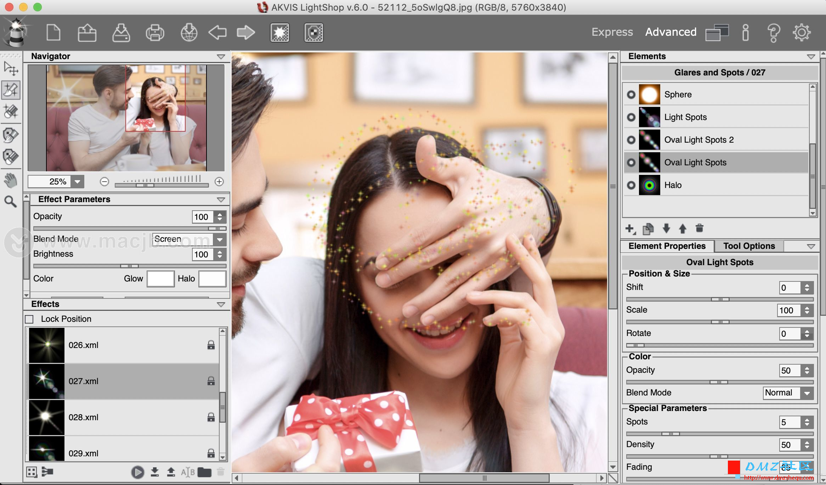826x485 pixels.
Task: Delete the selected element with trash icon
Action: tap(700, 228)
